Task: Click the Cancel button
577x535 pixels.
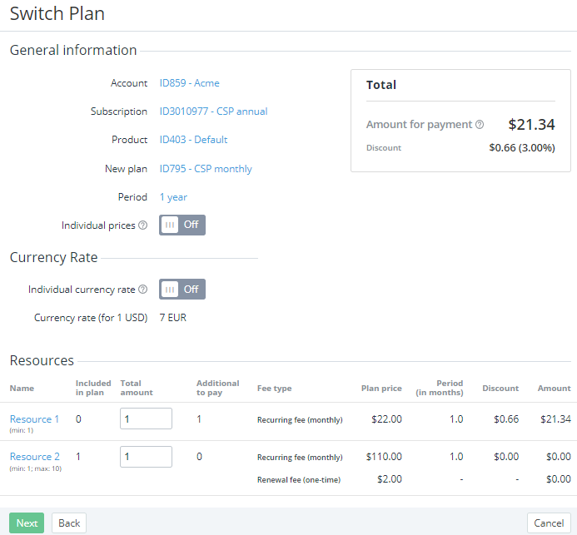Action: click(549, 523)
